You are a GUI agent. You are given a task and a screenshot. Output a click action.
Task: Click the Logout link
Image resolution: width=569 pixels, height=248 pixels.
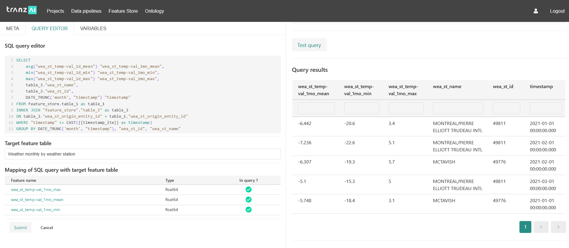557,11
